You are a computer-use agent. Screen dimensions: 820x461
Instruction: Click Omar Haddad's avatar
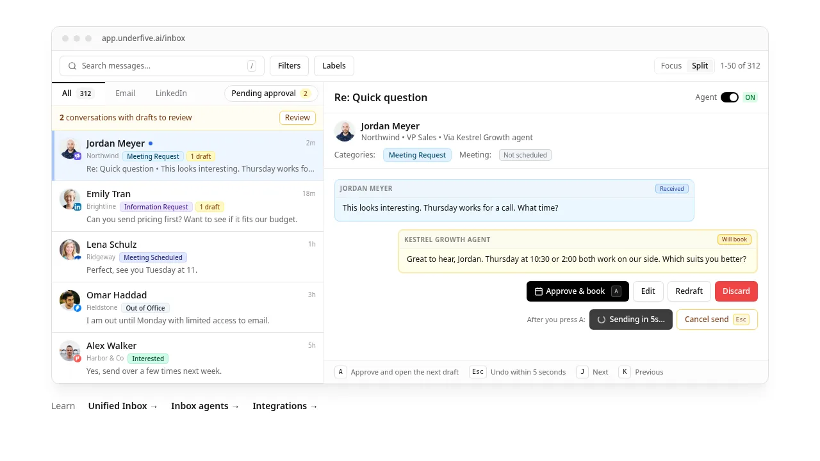70,300
